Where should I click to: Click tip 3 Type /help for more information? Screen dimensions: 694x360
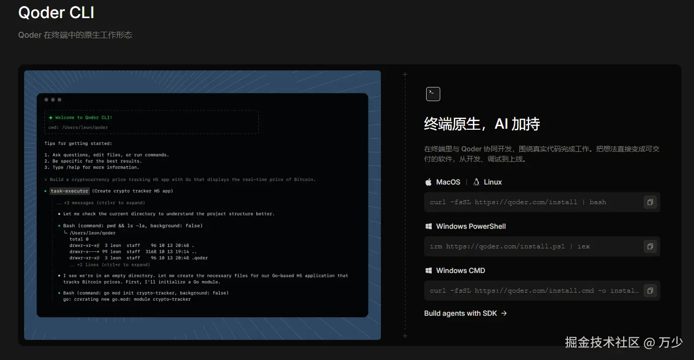click(91, 167)
